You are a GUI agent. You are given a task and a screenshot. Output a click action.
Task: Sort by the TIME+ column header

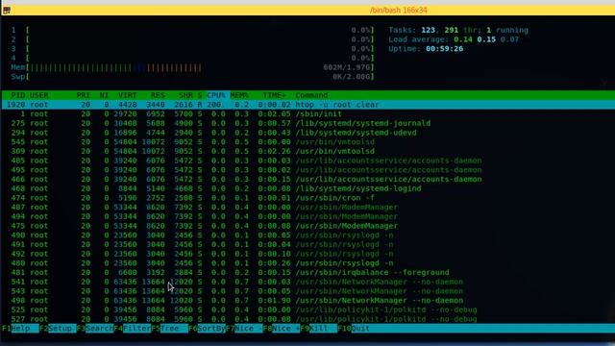(x=275, y=95)
